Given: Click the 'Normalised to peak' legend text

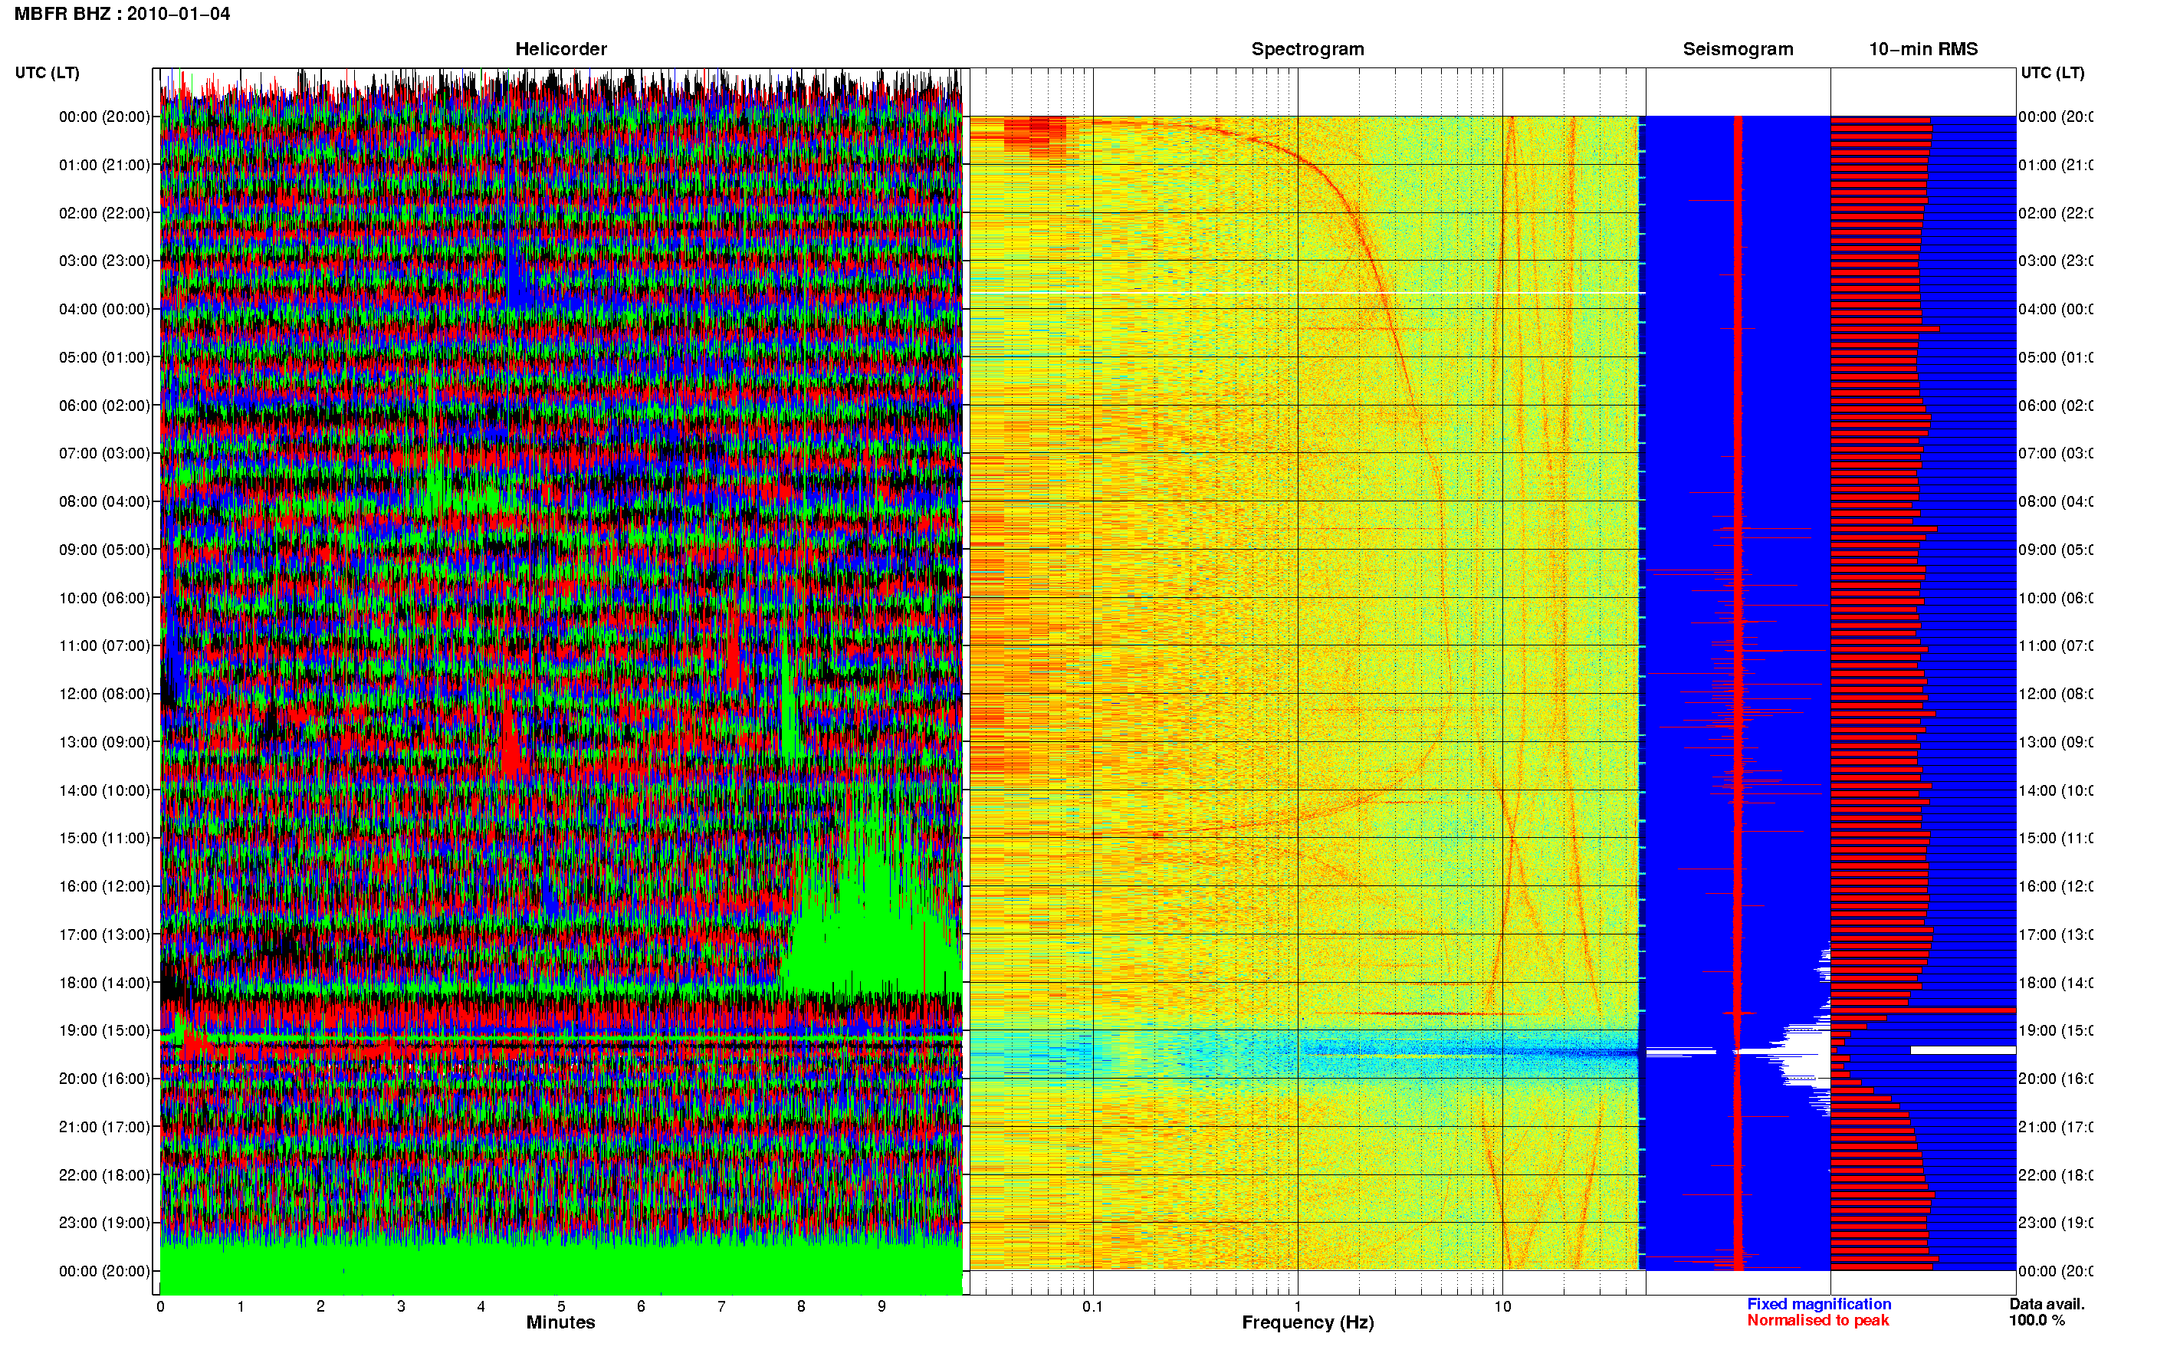Looking at the screenshot, I should pos(1817,1320).
